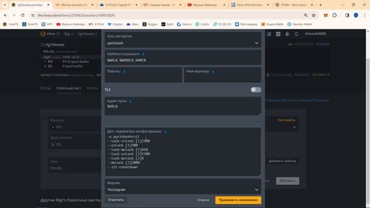Click the site info icon in address bar
This screenshot has height=208, width=370.
tap(33, 15)
